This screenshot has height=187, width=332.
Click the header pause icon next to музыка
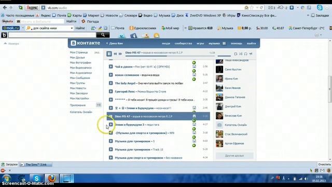224,43
